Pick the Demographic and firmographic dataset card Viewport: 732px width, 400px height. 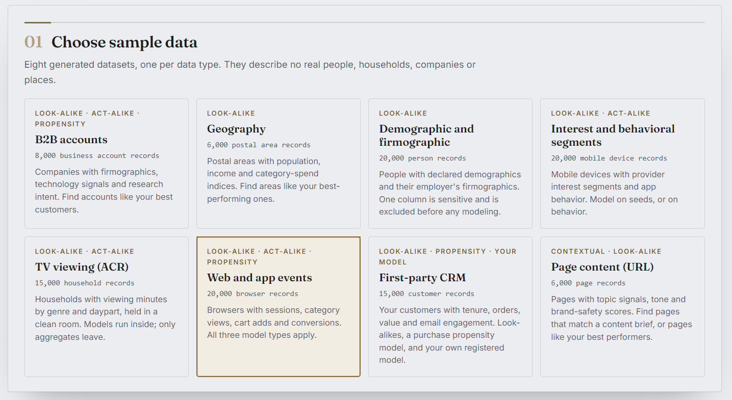coord(450,164)
